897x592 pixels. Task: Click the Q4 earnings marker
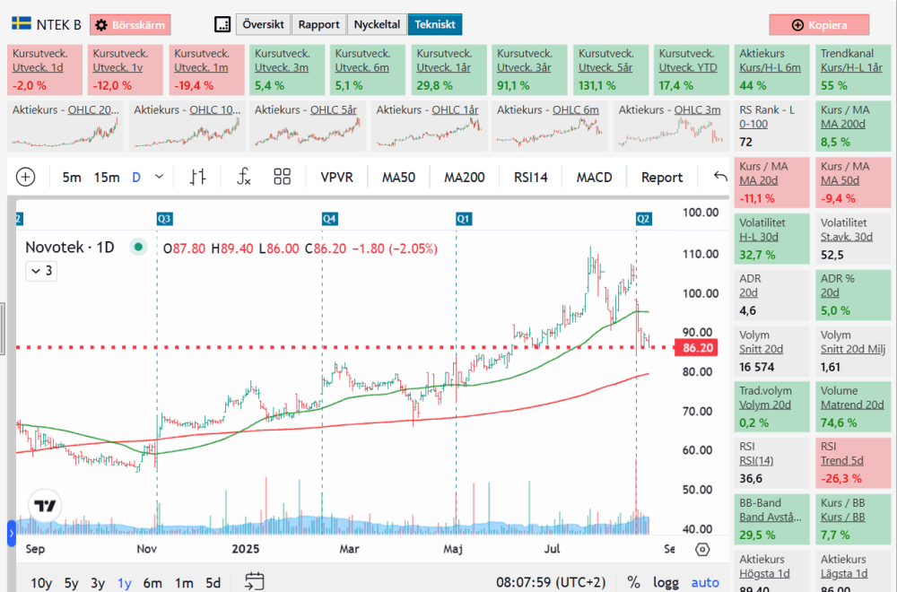tap(329, 219)
